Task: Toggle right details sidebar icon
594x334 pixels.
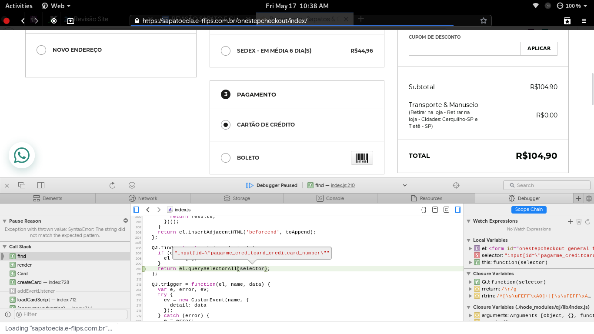Action: point(458,210)
